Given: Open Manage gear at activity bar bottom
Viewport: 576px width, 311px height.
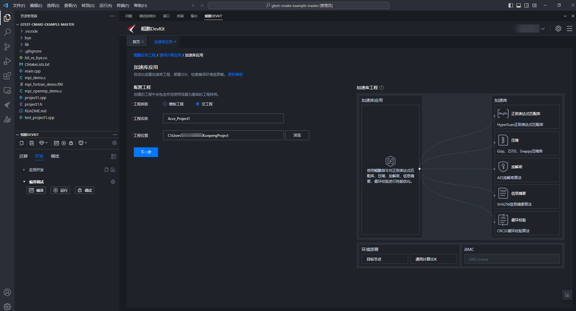Looking at the screenshot, I should click(7, 306).
